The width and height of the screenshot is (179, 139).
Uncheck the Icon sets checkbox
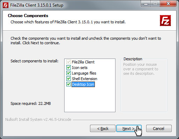[68, 68]
